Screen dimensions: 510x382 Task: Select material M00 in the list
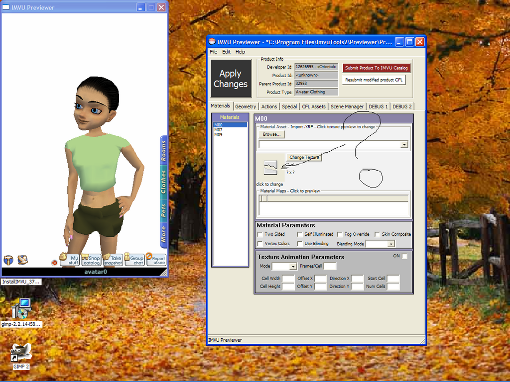coord(230,125)
